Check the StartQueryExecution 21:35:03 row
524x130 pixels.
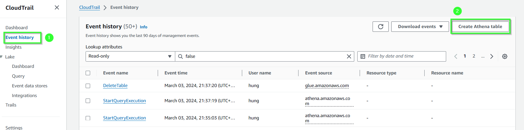[x=88, y=118]
